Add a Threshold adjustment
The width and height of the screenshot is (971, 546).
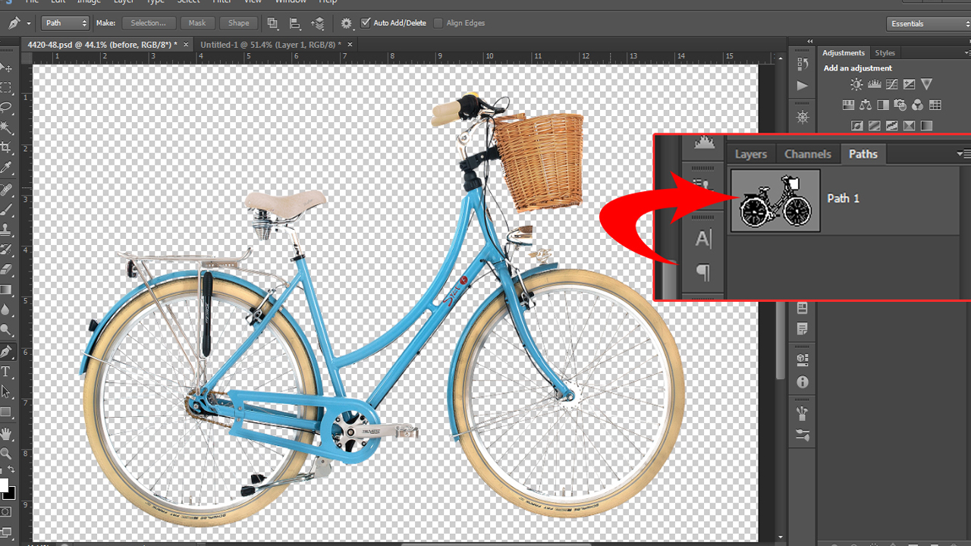click(x=892, y=126)
